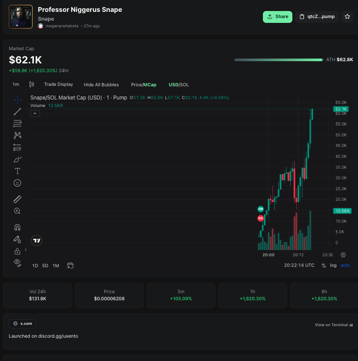The image size is (358, 361).
Task: Select the 1M date range
Action: [56, 265]
